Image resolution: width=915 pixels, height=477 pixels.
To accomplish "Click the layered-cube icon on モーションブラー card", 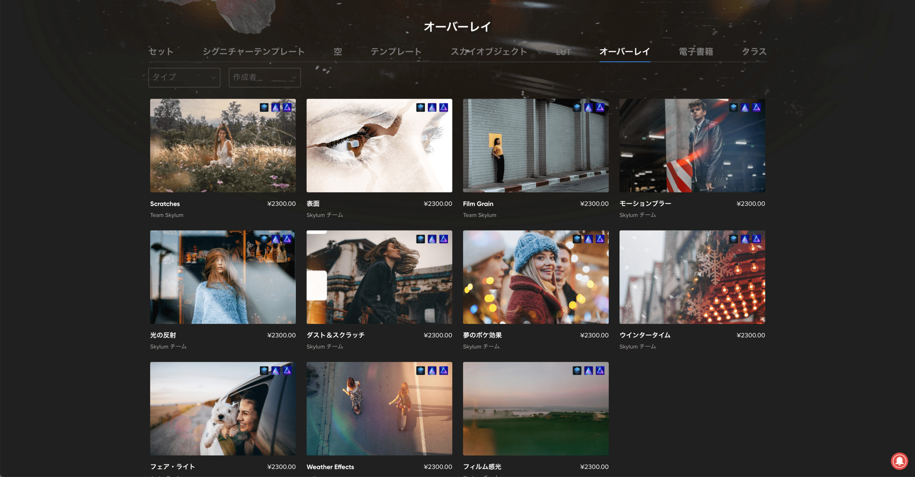I will (x=733, y=107).
